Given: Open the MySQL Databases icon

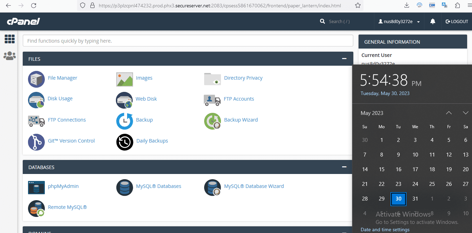Looking at the screenshot, I should (125, 187).
